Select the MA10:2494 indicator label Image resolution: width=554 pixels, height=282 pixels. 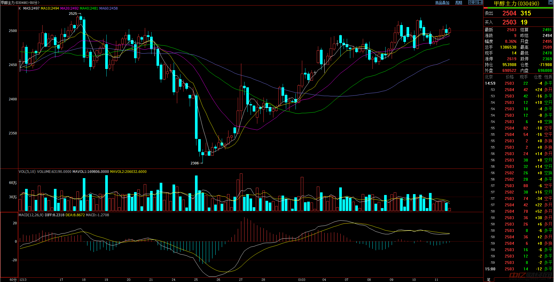pos(50,8)
